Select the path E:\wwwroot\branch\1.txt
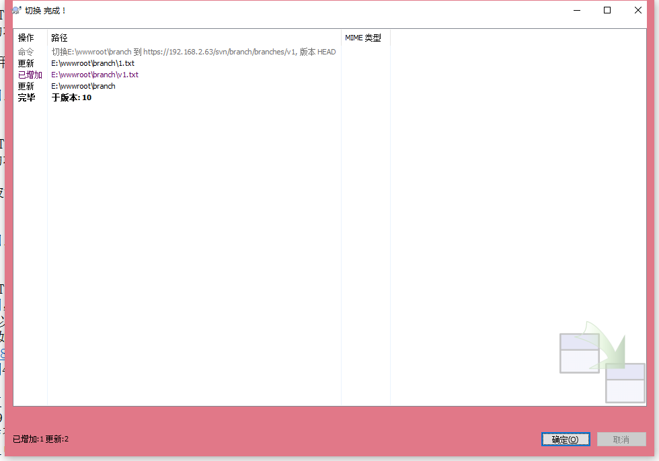Screen dimensions: 659x461 point(93,63)
